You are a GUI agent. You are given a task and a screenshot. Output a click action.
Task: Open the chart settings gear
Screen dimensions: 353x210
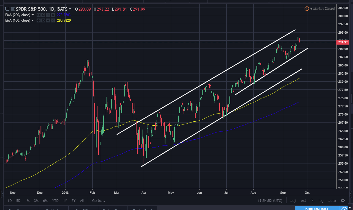[x=343, y=200]
